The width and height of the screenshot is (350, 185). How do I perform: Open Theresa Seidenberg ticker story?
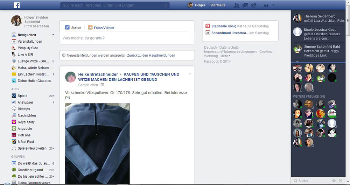[x=318, y=19]
